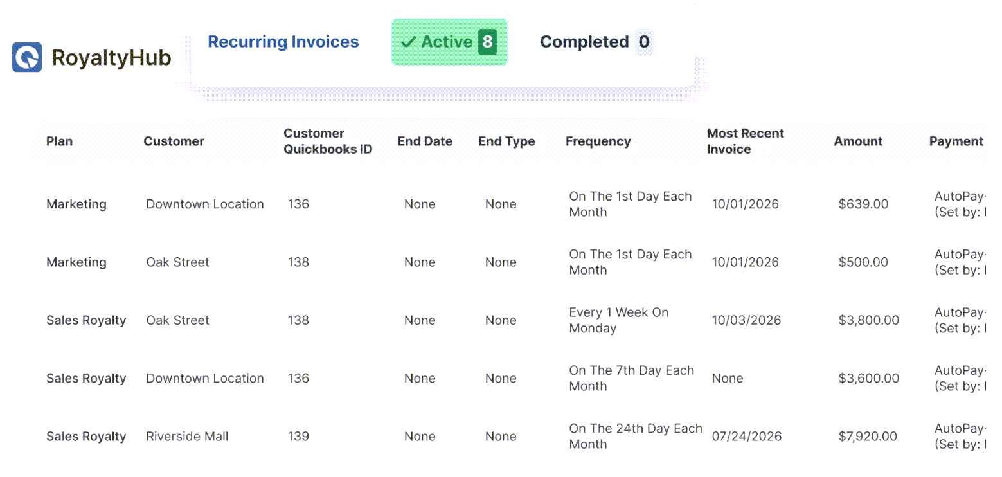Click the 10/01/2026 date in the $639.00 row
This screenshot has height=477, width=1002.
[x=746, y=204]
